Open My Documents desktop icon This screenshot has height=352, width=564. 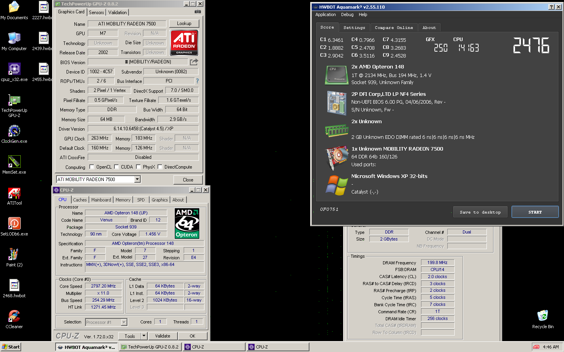14,11
